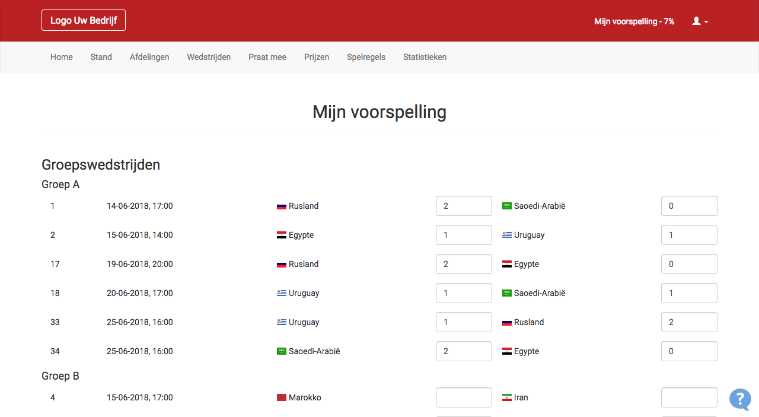This screenshot has height=417, width=759.
Task: Focus Uruguay score field in match 2
Action: click(x=689, y=235)
